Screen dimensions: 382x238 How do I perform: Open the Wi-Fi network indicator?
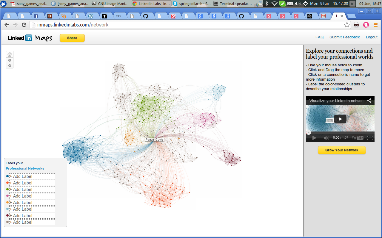(274, 4)
